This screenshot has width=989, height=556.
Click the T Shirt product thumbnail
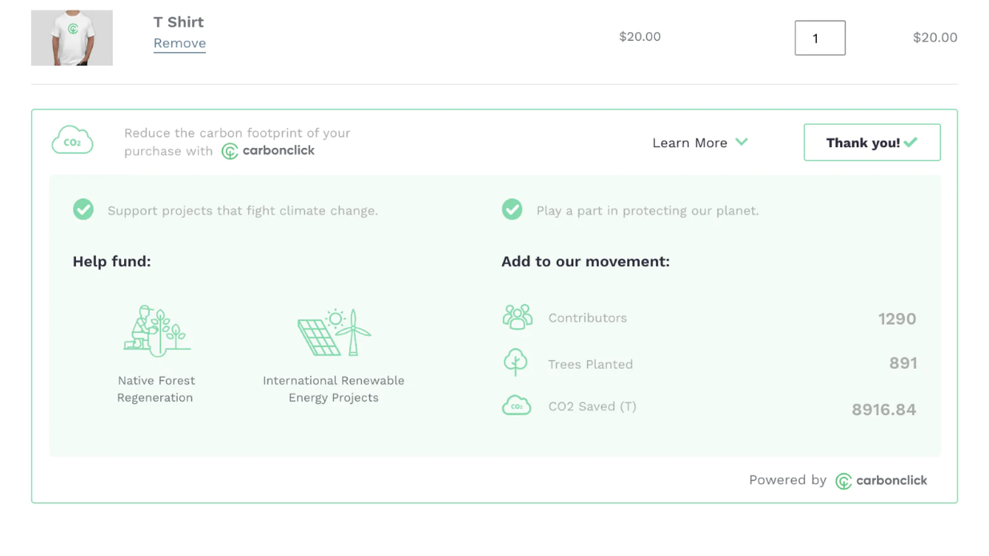coord(72,38)
